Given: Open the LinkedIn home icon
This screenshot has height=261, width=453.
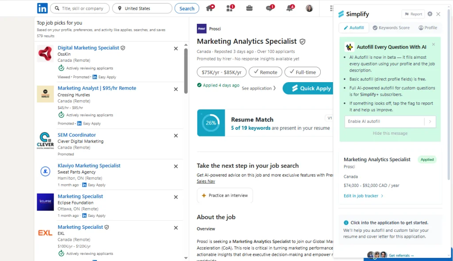Looking at the screenshot, I should 210,8.
